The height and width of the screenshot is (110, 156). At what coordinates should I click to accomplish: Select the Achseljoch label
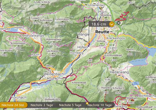pyautogui.click(x=118, y=88)
